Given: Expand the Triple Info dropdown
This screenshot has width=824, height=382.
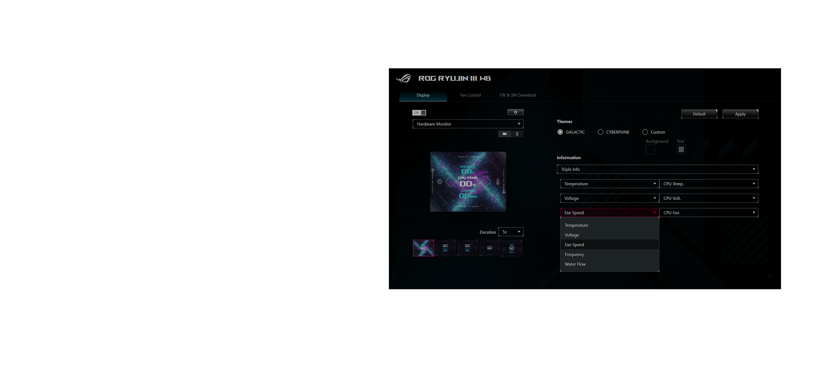Looking at the screenshot, I should [x=657, y=169].
